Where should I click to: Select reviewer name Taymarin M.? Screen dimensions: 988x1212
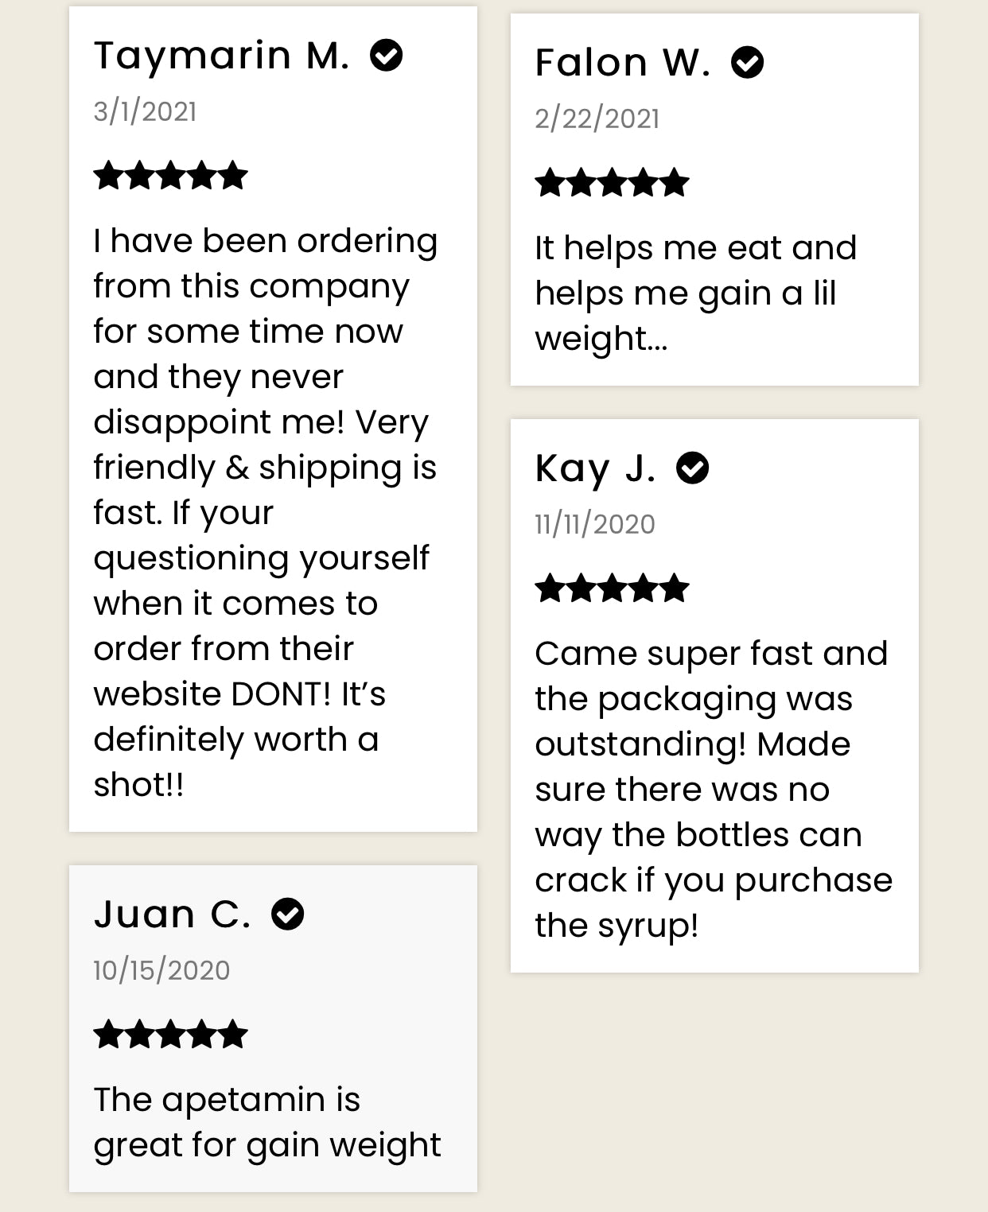tap(222, 56)
